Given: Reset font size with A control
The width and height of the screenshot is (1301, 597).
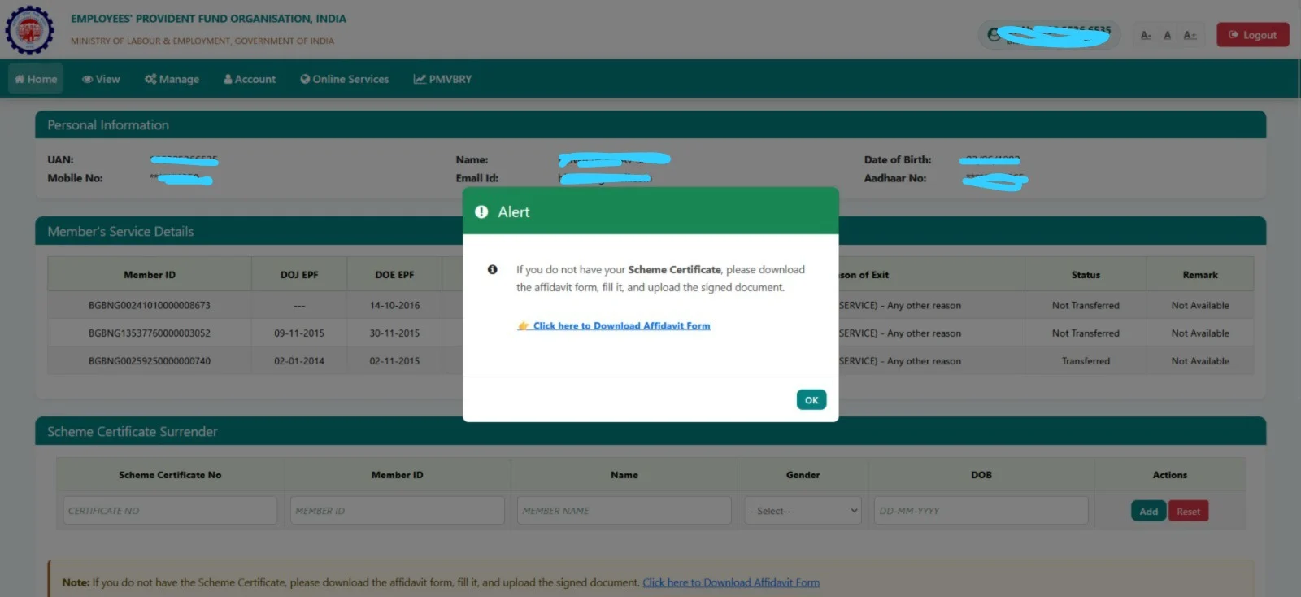Looking at the screenshot, I should pos(1168,35).
